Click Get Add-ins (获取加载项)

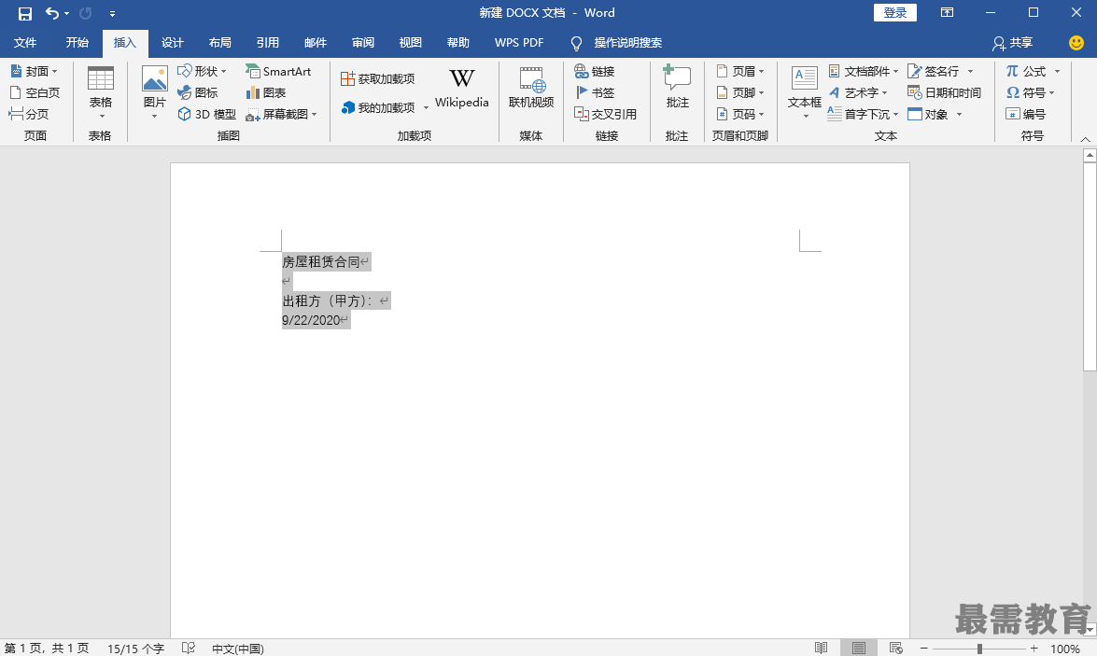[x=378, y=79]
